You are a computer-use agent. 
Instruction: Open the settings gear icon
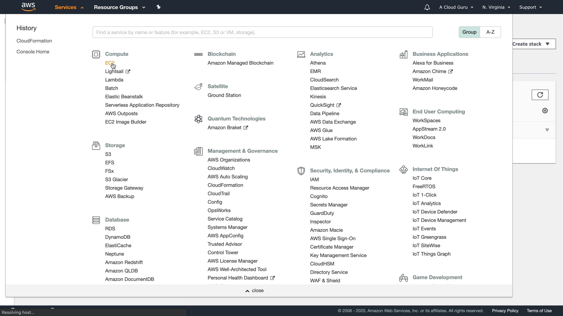coord(545,111)
